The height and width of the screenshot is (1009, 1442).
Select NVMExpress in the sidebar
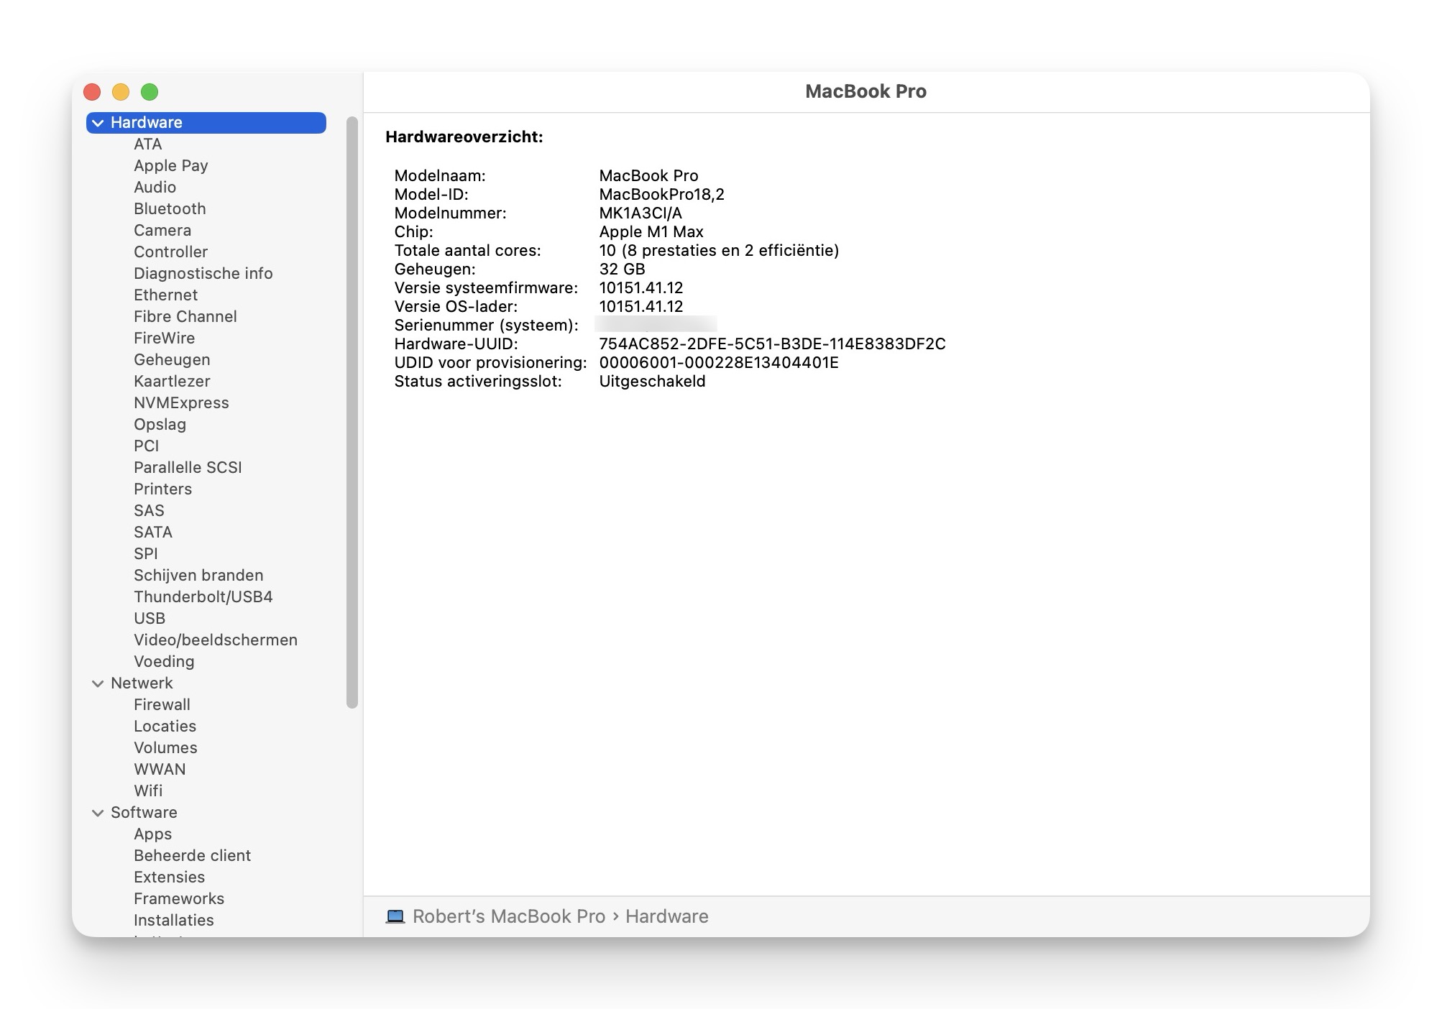(x=181, y=403)
